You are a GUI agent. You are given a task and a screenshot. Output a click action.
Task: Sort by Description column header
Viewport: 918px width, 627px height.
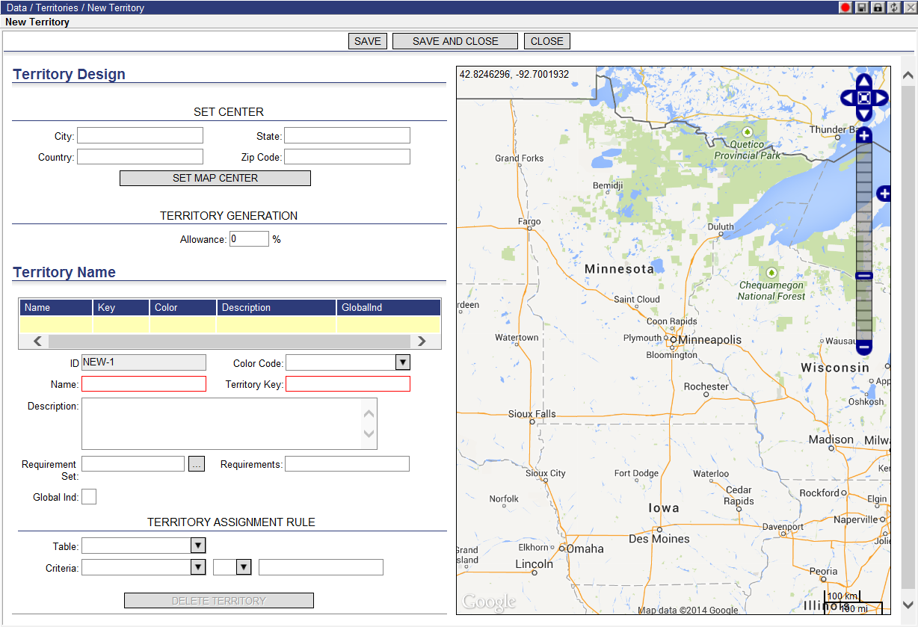point(277,307)
